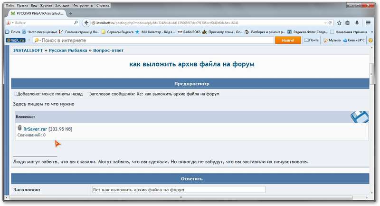Open Разборка и ремонт bookmark

tap(265, 32)
